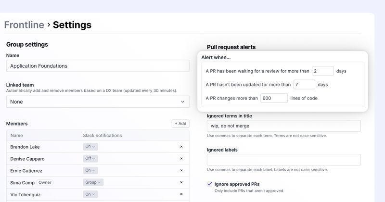This screenshot has width=385, height=202.
Task: Remove Ernie Gutierrez using the × icon
Action: tap(181, 170)
